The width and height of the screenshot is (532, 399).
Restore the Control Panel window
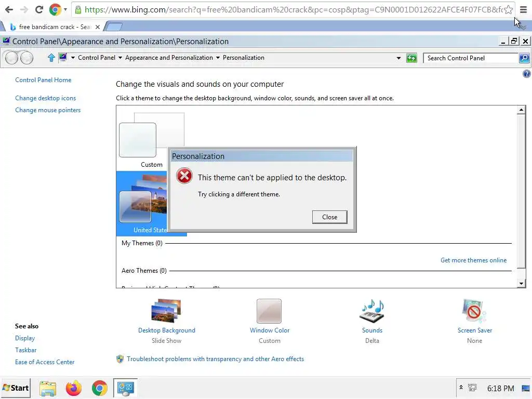(x=514, y=41)
